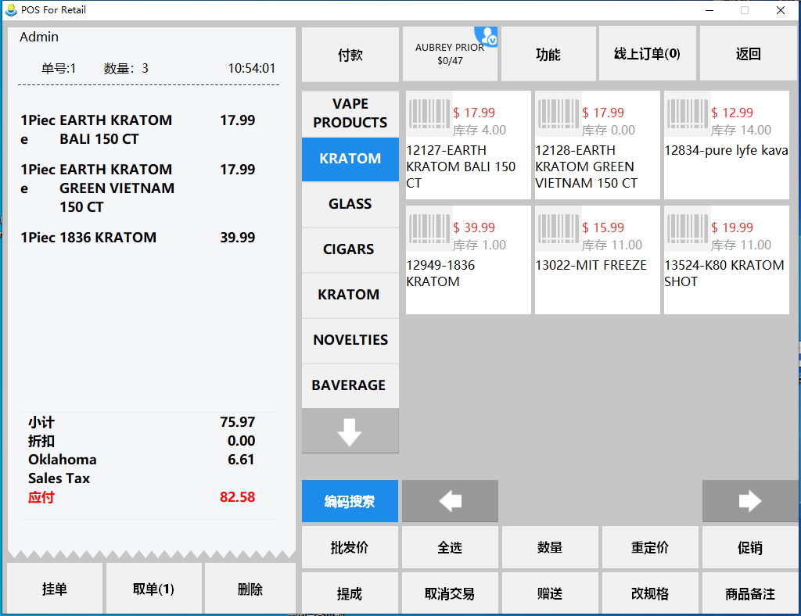Click the Admin user label
The height and width of the screenshot is (616, 801).
pyautogui.click(x=39, y=37)
